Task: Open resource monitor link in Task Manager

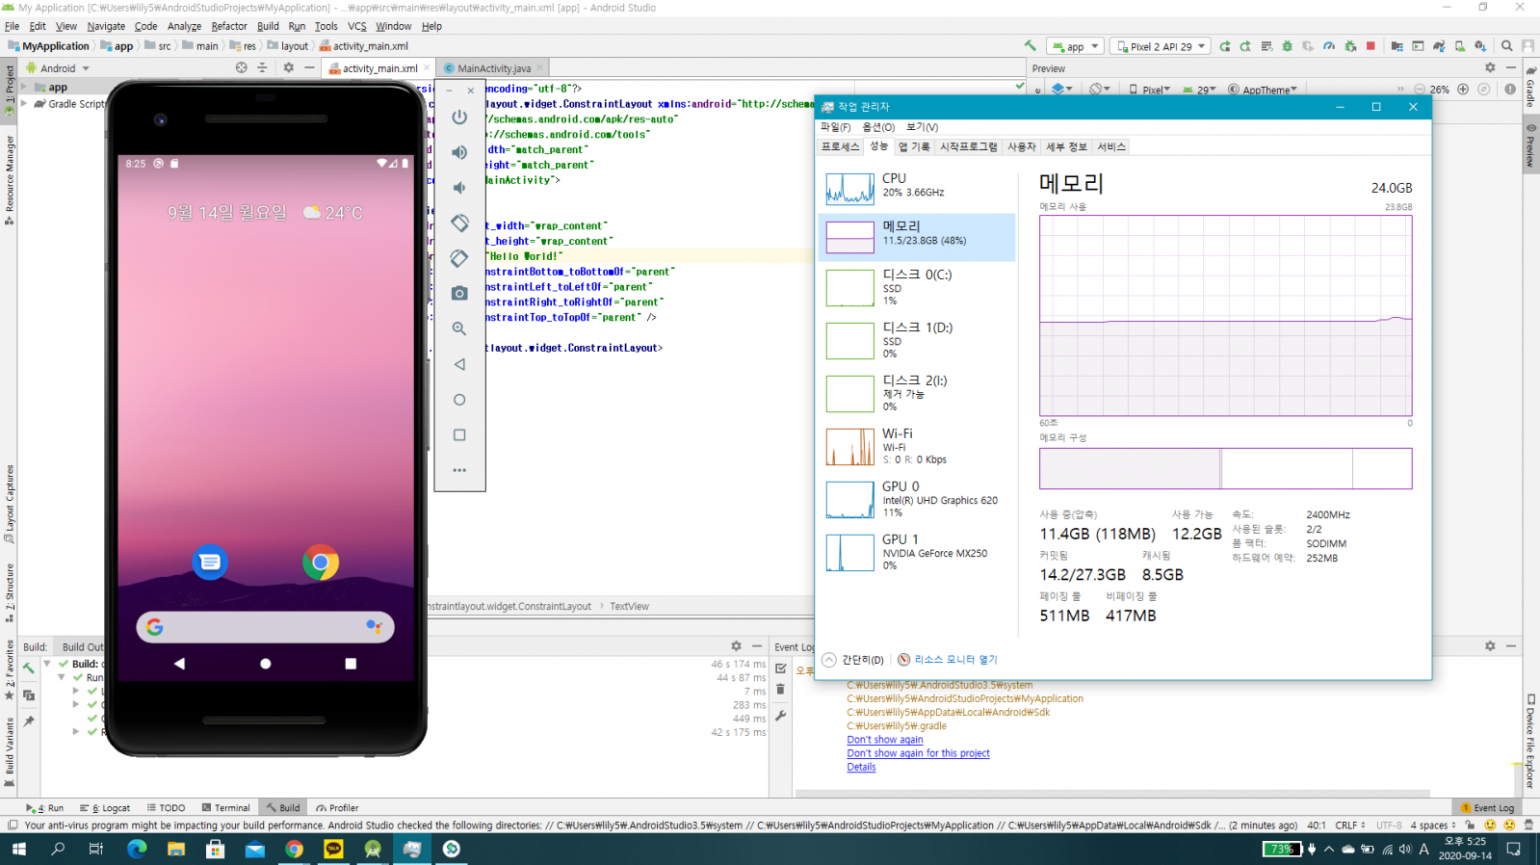Action: point(954,660)
